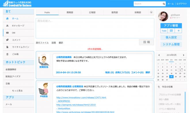Screen dimensions: 190x113
Task: Click the 営業担当 user name
Action: pyautogui.click(x=44, y=67)
